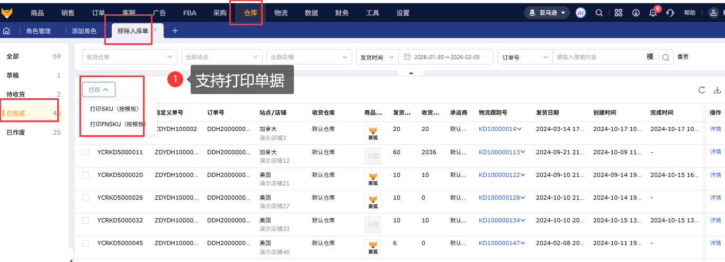Click the top navigation search magnifier icon
The image size is (725, 262).
599,13
